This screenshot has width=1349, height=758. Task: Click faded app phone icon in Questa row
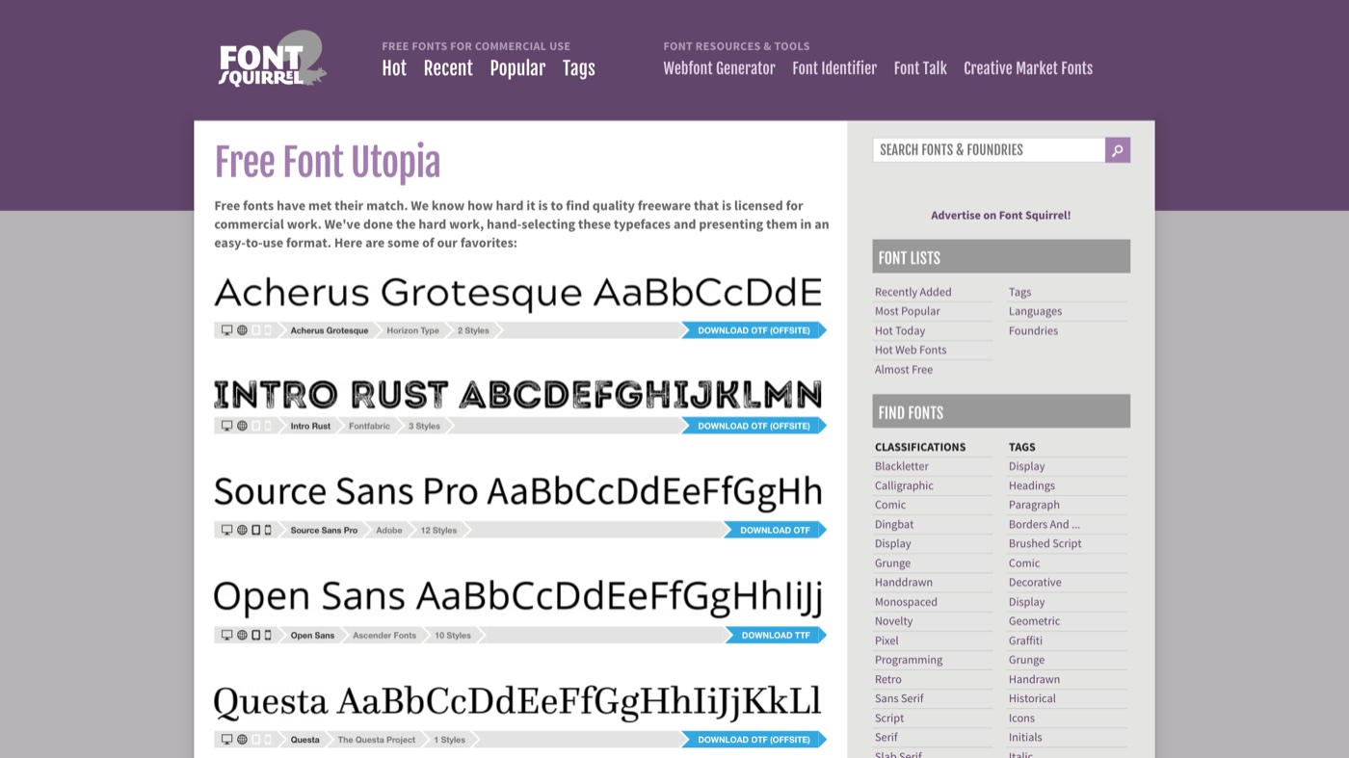pyautogui.click(x=268, y=740)
